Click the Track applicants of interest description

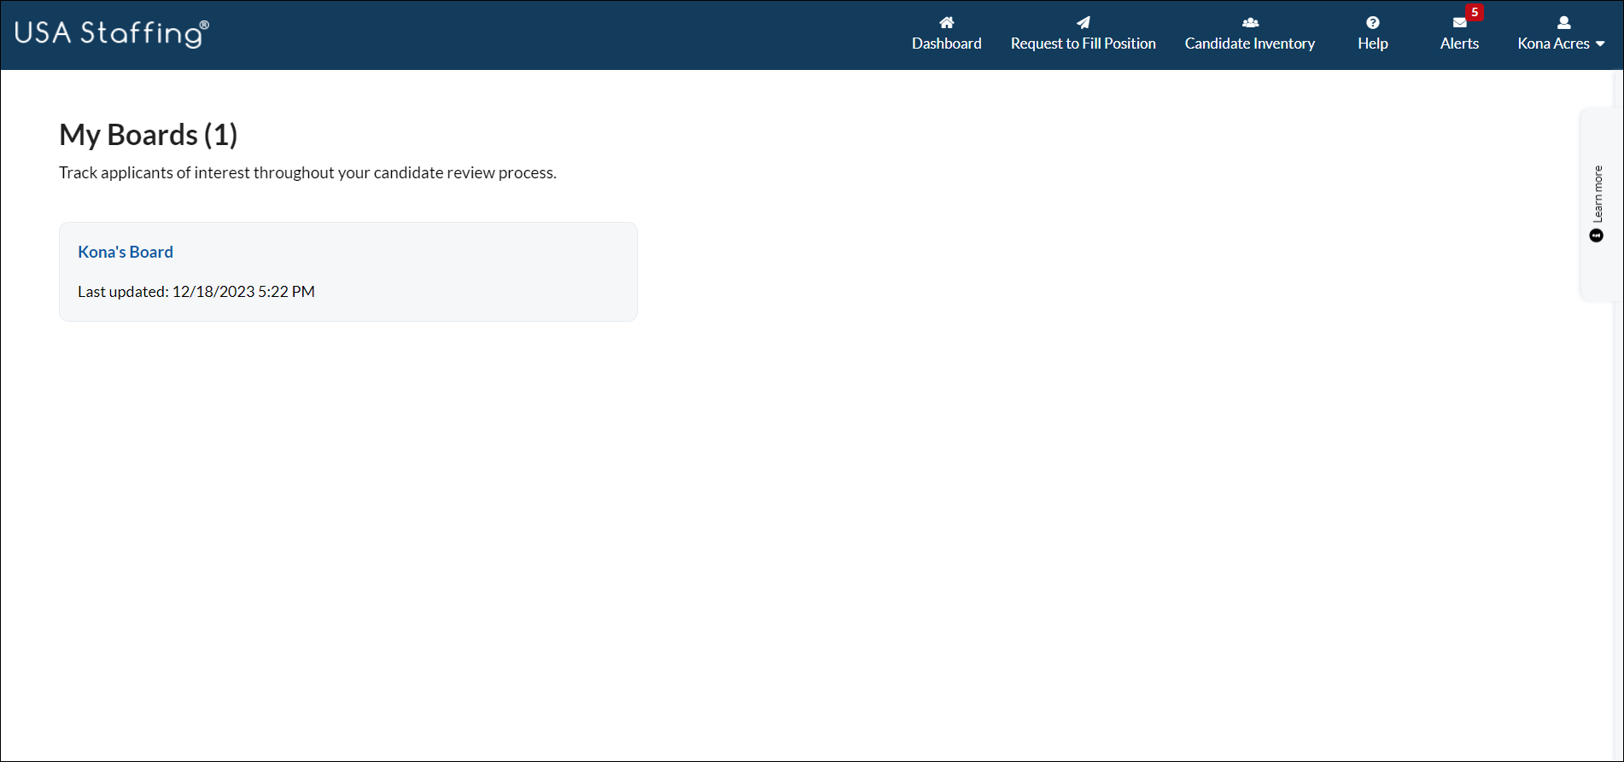[x=307, y=172]
